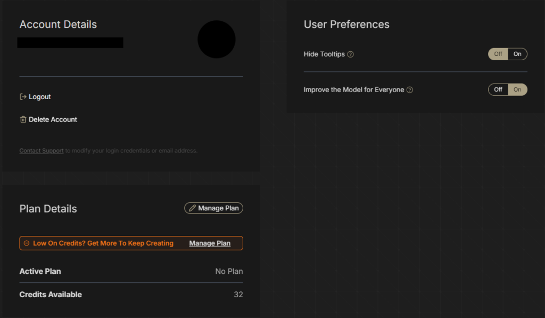Click the redacted email under Account Details
545x318 pixels.
tap(70, 43)
